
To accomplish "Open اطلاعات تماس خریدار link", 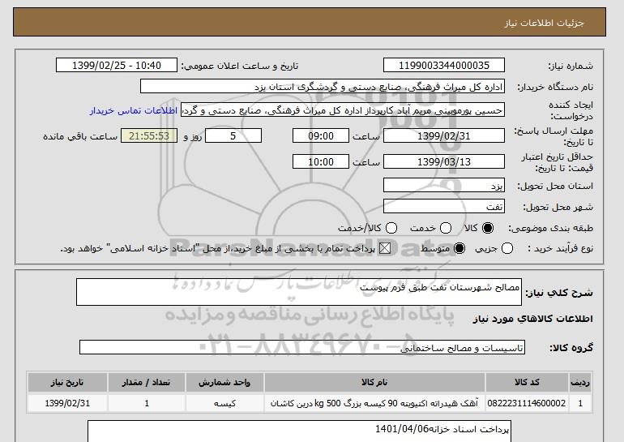I will coord(134,110).
